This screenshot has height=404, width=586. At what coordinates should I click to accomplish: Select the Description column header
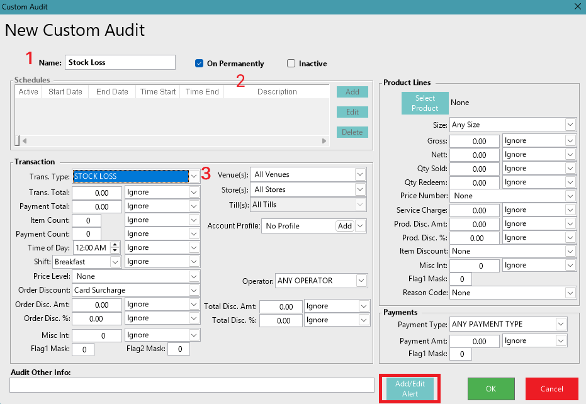277,92
